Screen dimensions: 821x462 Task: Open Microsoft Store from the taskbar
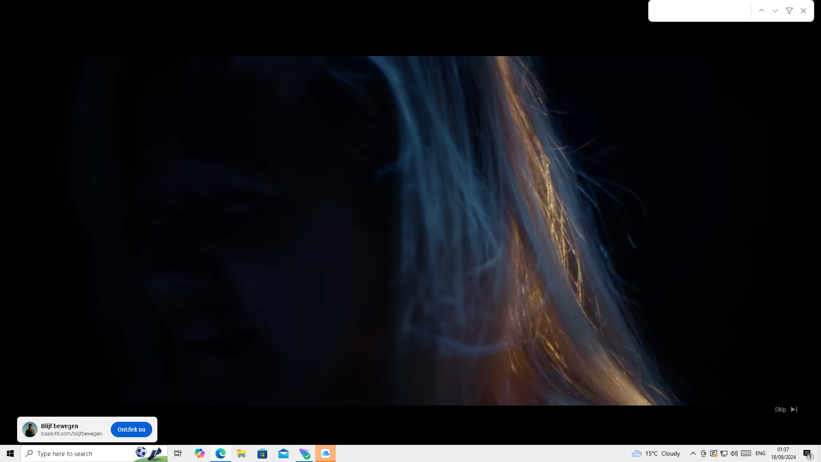point(263,453)
